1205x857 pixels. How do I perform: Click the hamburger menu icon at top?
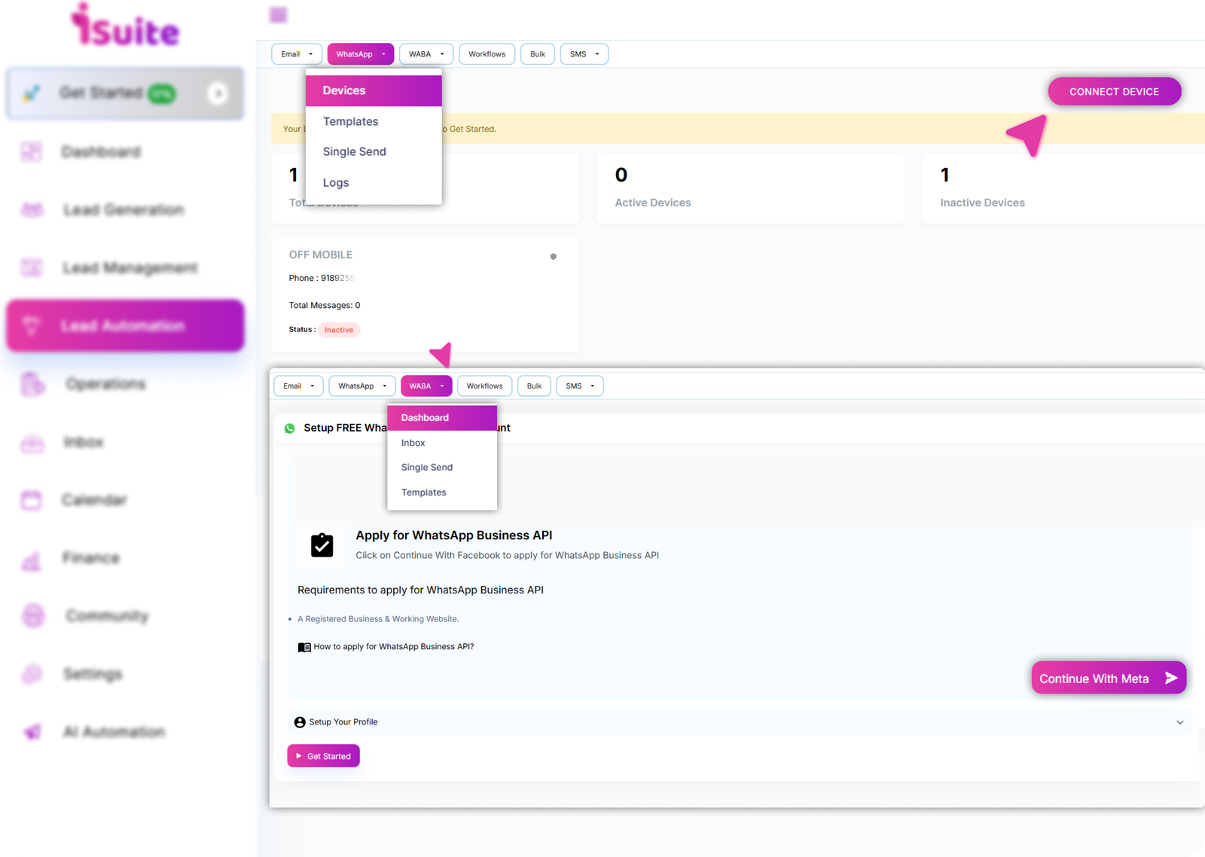[x=278, y=14]
